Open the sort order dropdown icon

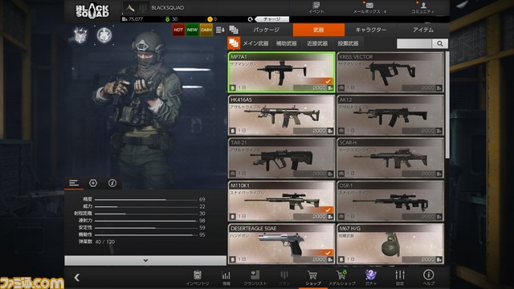click(220, 31)
